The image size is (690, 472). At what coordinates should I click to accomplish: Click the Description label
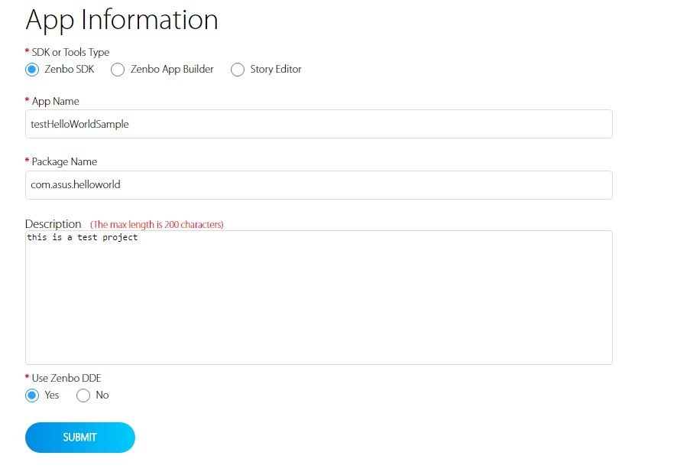tap(53, 224)
